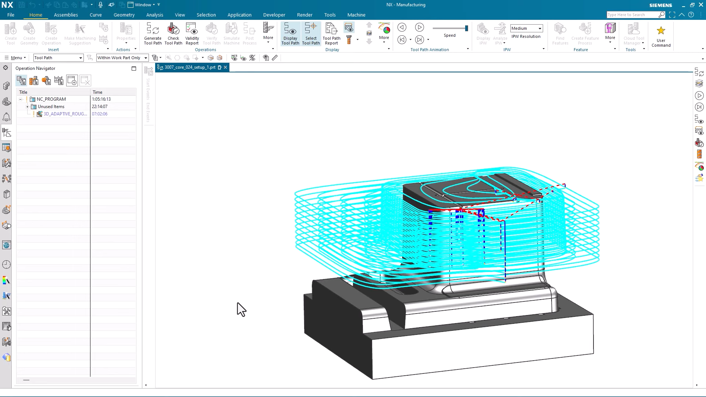This screenshot has width=706, height=397.
Task: Select the Find Features tool
Action: pos(560,33)
